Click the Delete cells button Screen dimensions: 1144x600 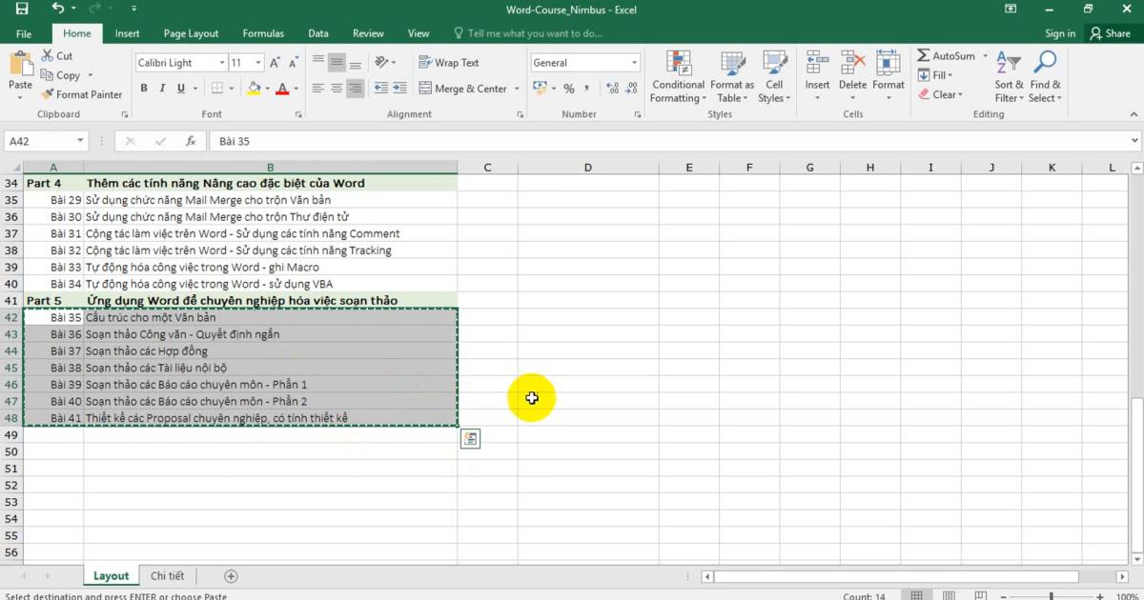pyautogui.click(x=852, y=76)
